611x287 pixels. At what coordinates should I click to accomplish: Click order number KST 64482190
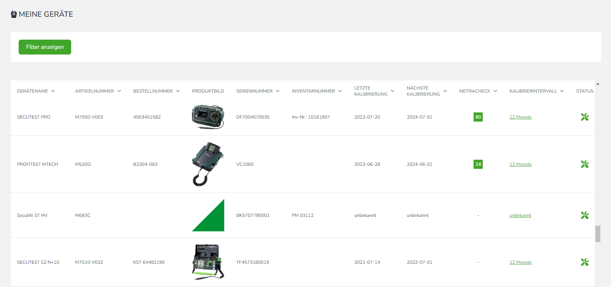pos(149,262)
